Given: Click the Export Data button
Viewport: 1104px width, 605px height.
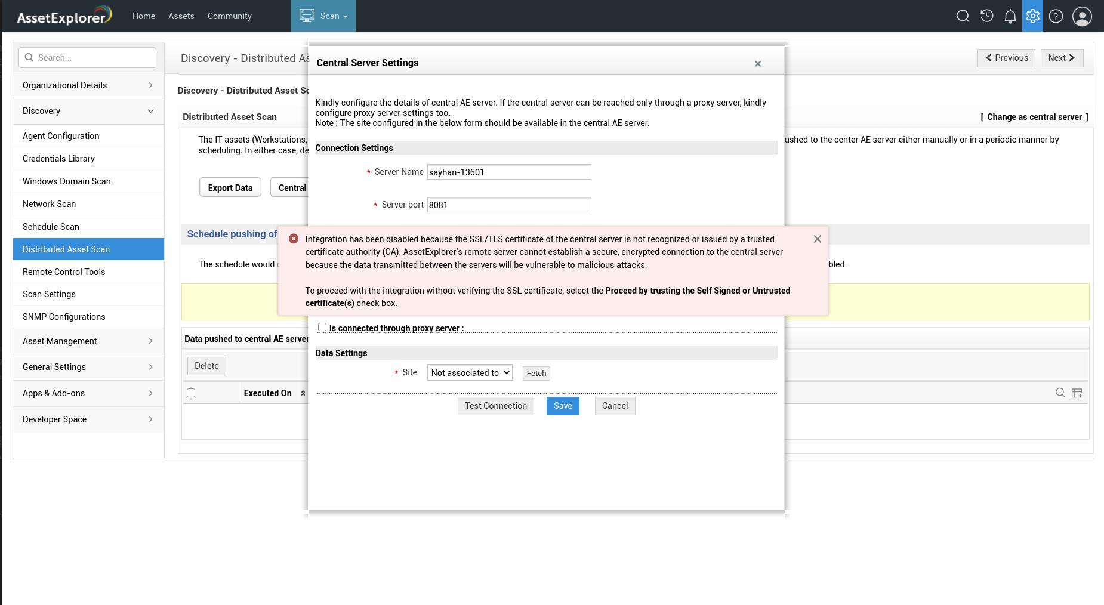Looking at the screenshot, I should click(x=230, y=187).
